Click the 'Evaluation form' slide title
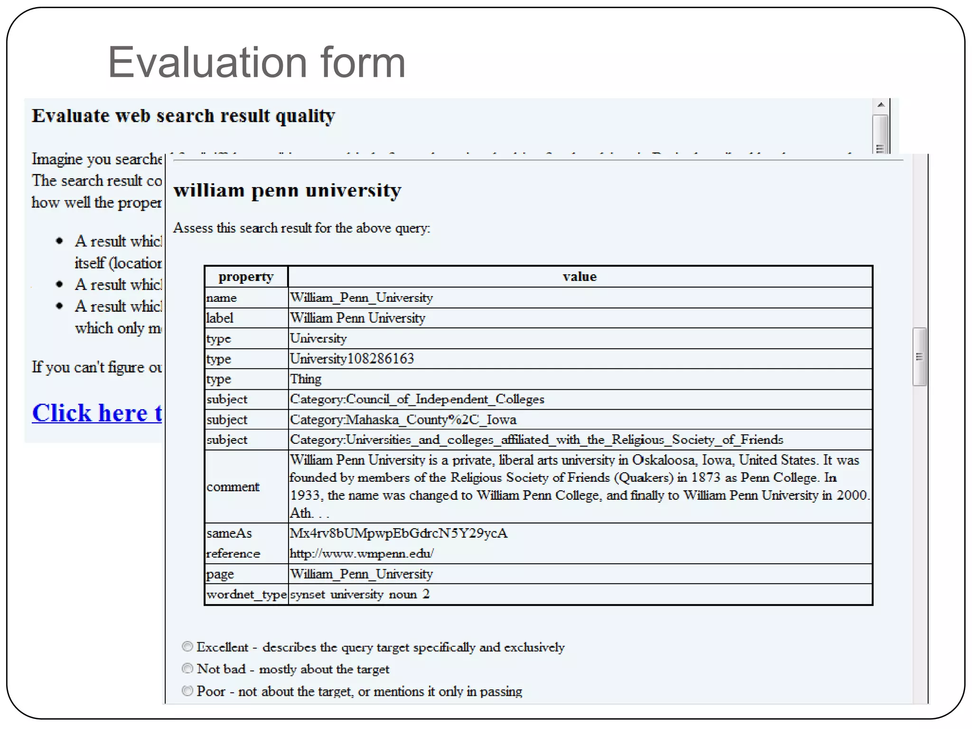The height and width of the screenshot is (729, 972). pyautogui.click(x=256, y=62)
